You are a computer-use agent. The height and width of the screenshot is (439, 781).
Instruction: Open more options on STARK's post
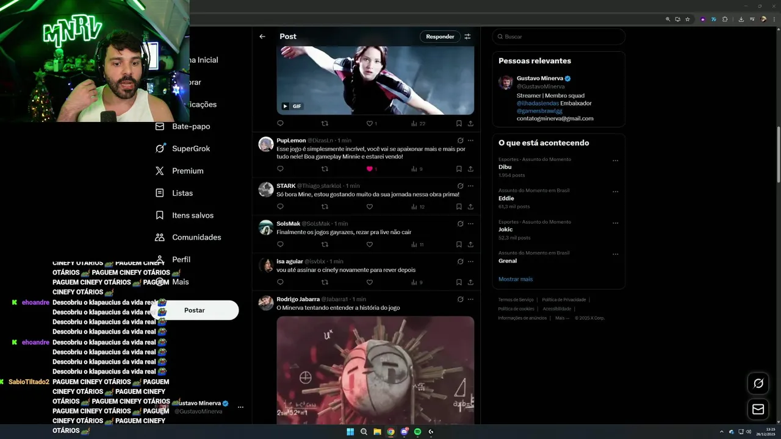(x=470, y=186)
